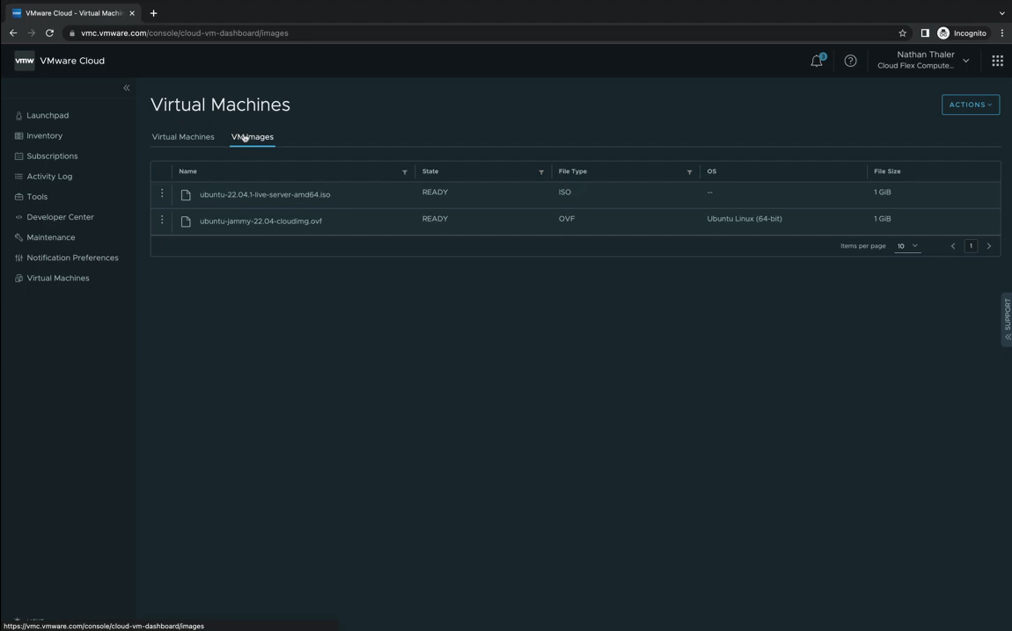Open the help question mark icon
The image size is (1012, 631).
coord(850,61)
